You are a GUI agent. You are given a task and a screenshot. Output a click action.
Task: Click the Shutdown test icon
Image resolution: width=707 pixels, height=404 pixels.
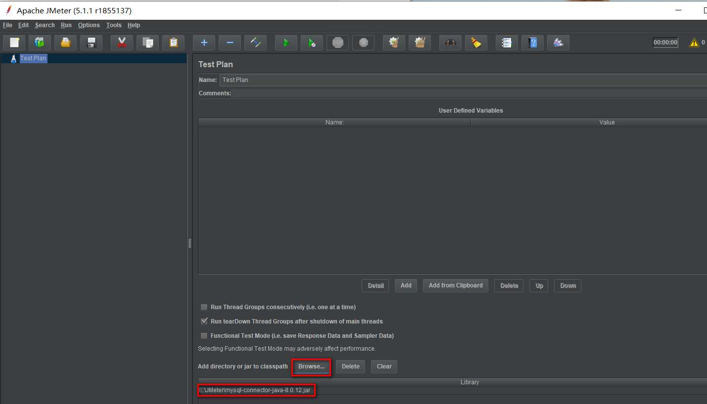click(x=363, y=42)
